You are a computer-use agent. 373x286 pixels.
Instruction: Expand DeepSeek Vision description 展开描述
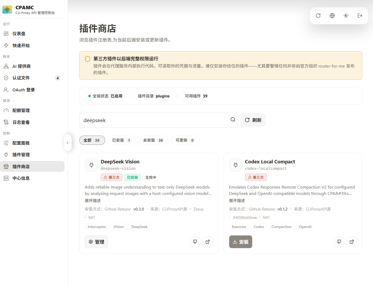(x=93, y=201)
